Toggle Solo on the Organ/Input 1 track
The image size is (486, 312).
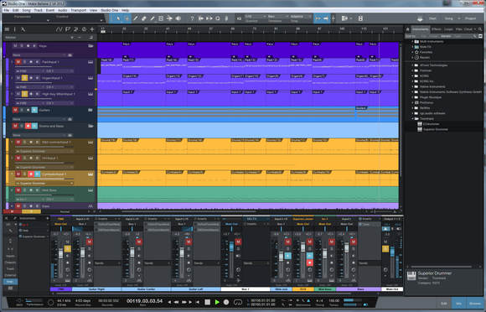click(24, 78)
